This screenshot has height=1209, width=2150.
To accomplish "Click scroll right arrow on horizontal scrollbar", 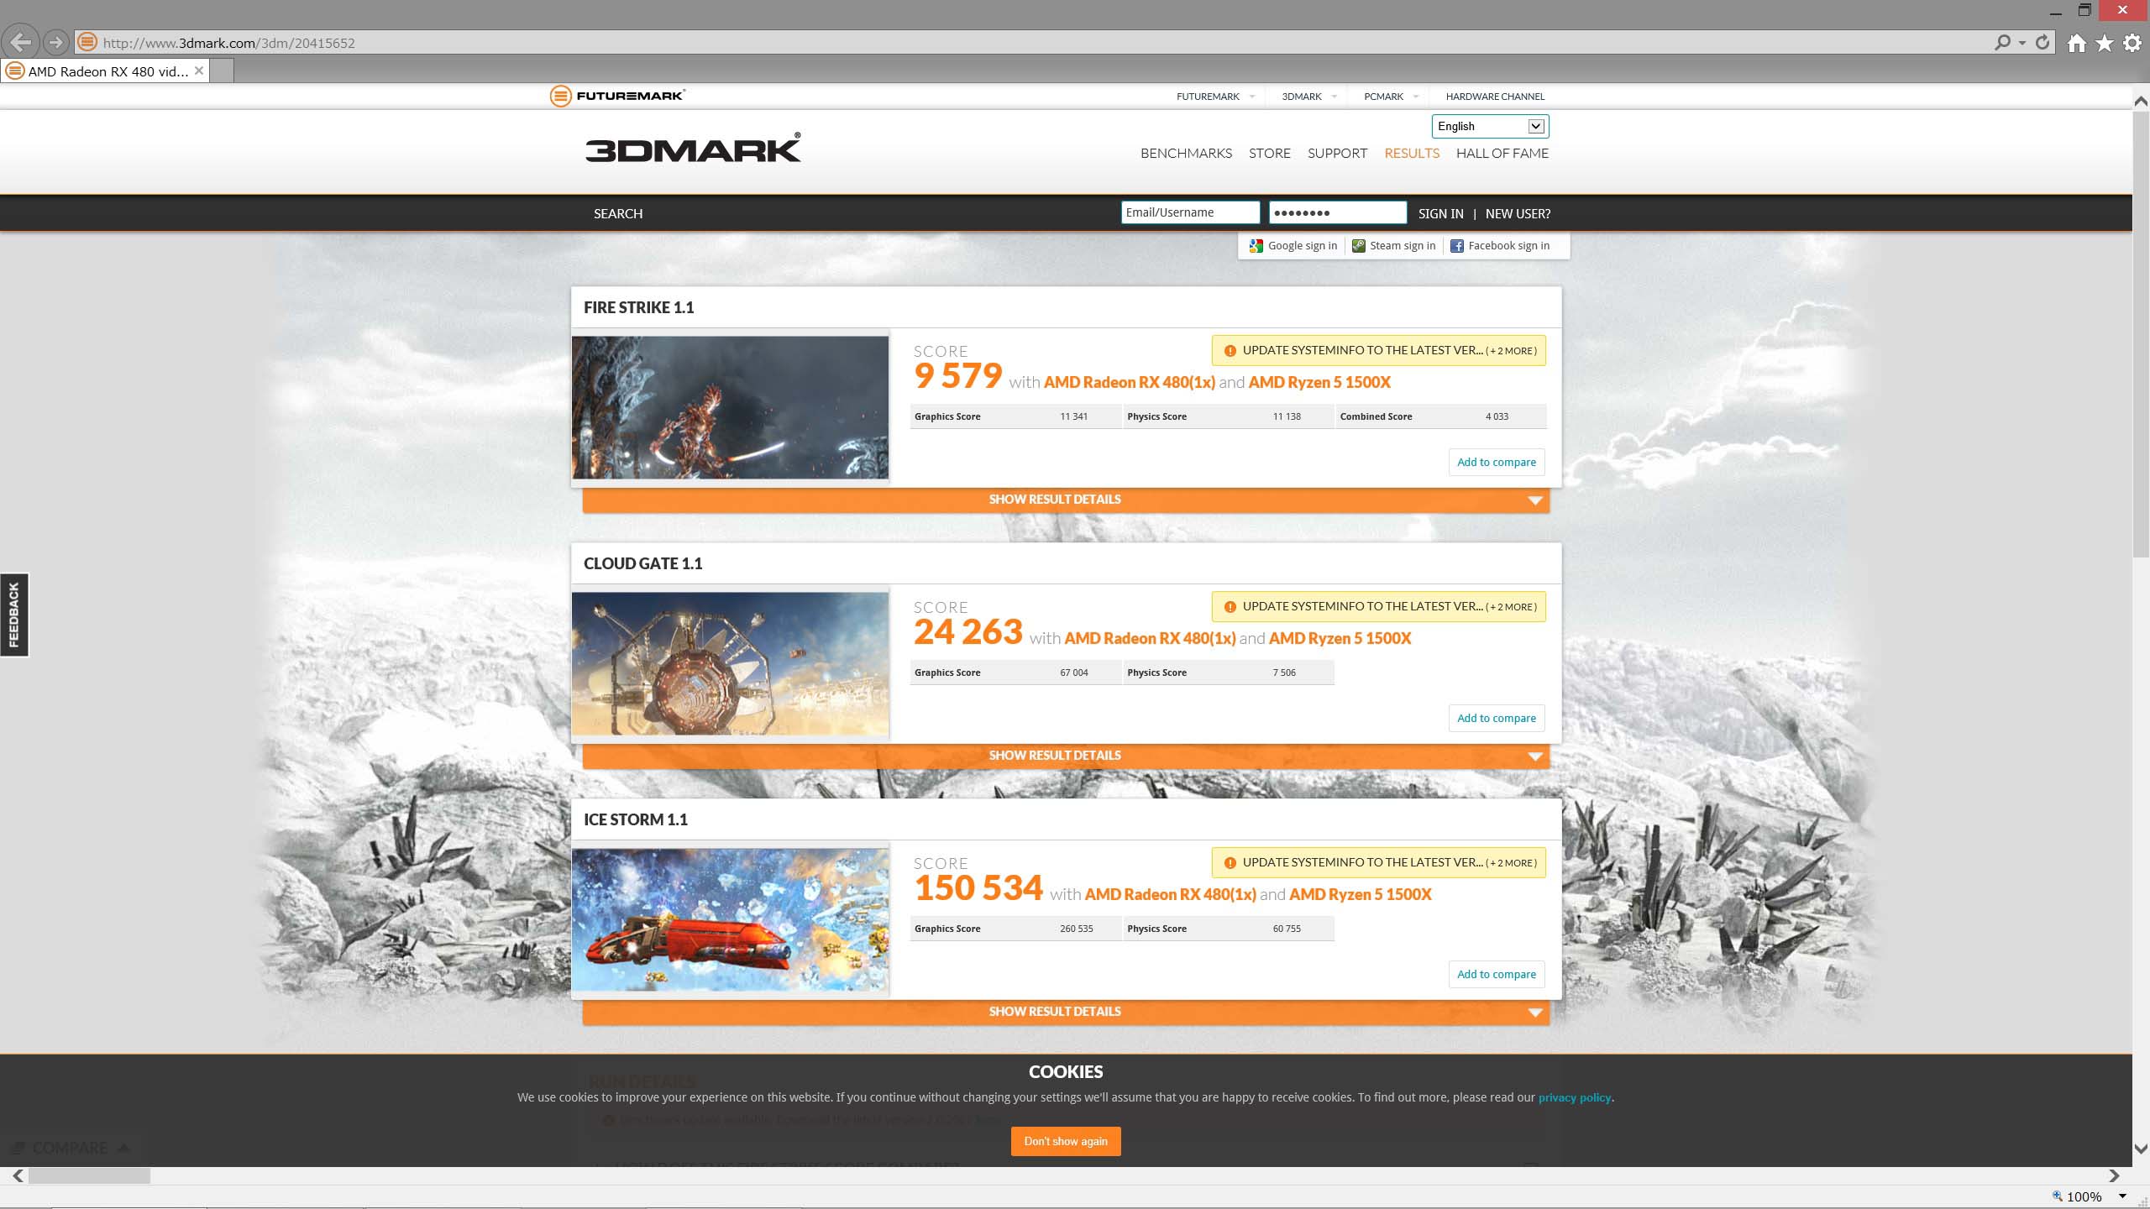I will 2114,1176.
